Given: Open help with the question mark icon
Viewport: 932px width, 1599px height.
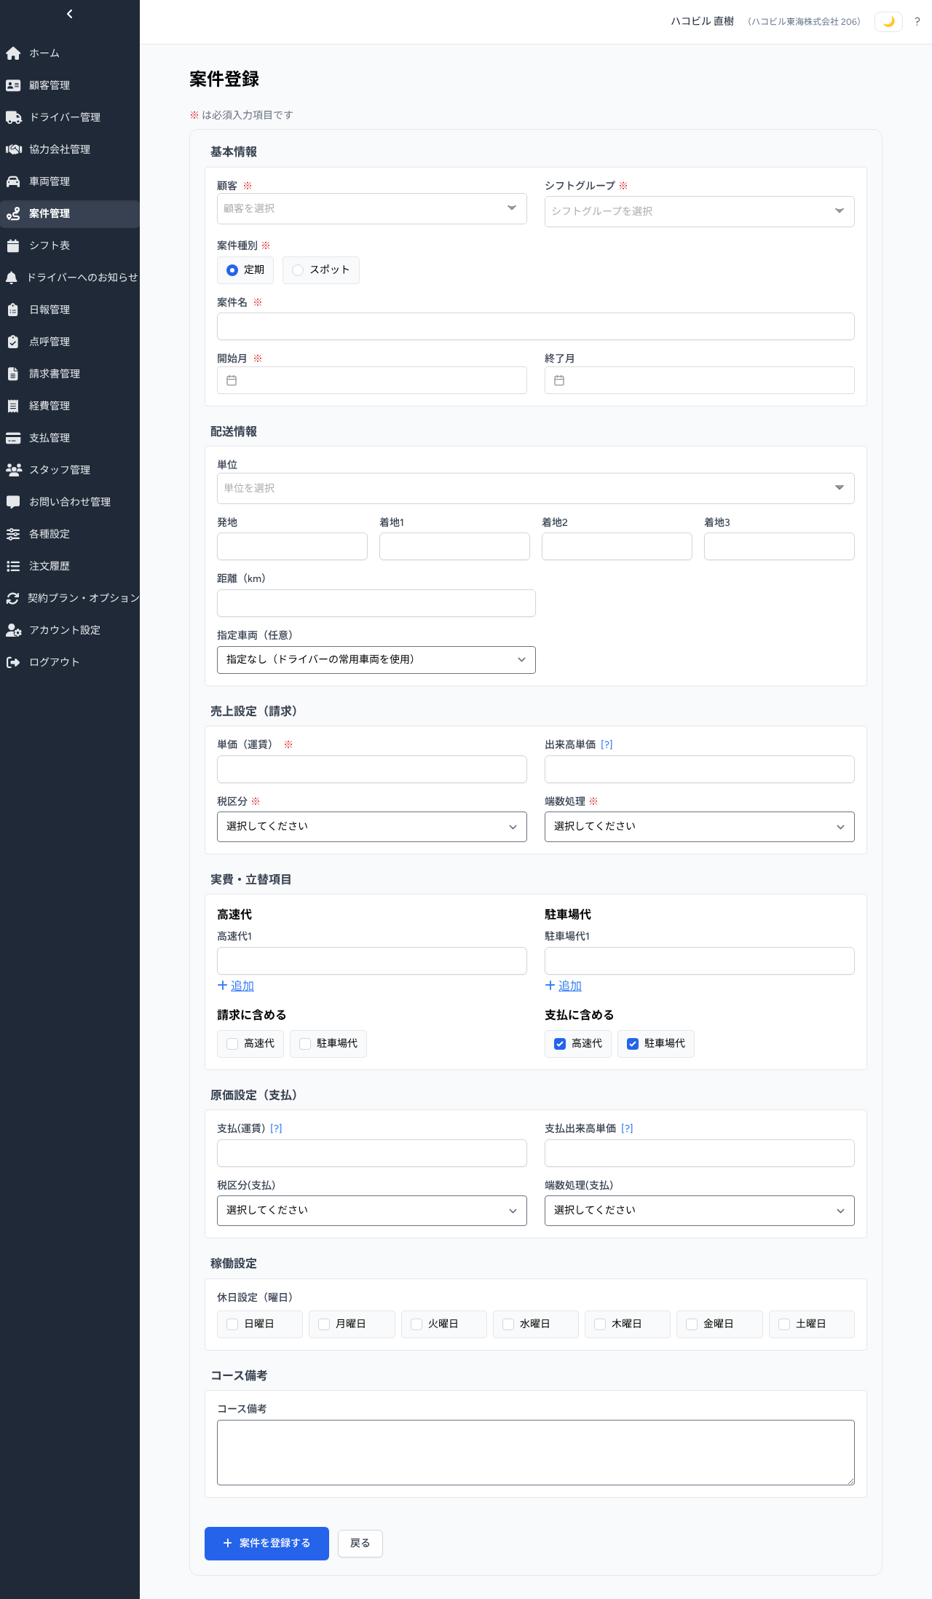Looking at the screenshot, I should tap(917, 22).
